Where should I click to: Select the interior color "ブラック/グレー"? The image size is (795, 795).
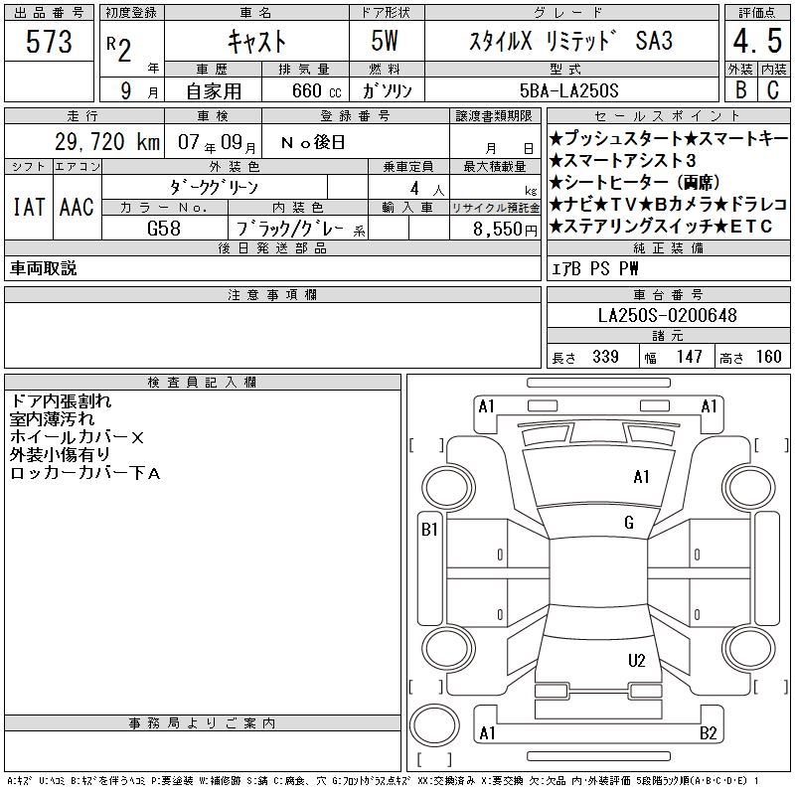pyautogui.click(x=290, y=230)
